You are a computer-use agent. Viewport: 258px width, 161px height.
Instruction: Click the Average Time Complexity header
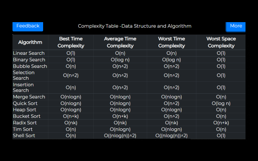(x=120, y=42)
